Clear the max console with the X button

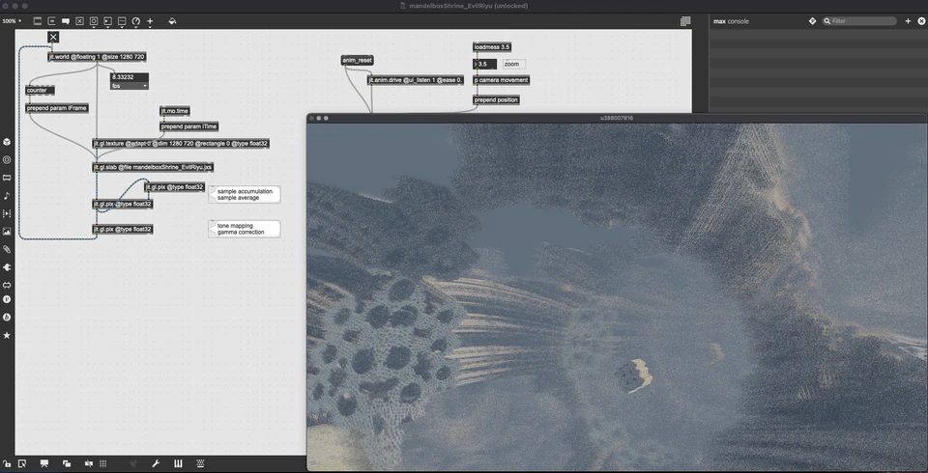tap(921, 21)
